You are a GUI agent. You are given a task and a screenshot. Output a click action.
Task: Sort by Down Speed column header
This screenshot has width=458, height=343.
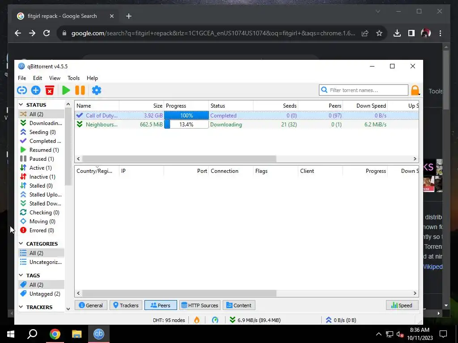pyautogui.click(x=365, y=105)
